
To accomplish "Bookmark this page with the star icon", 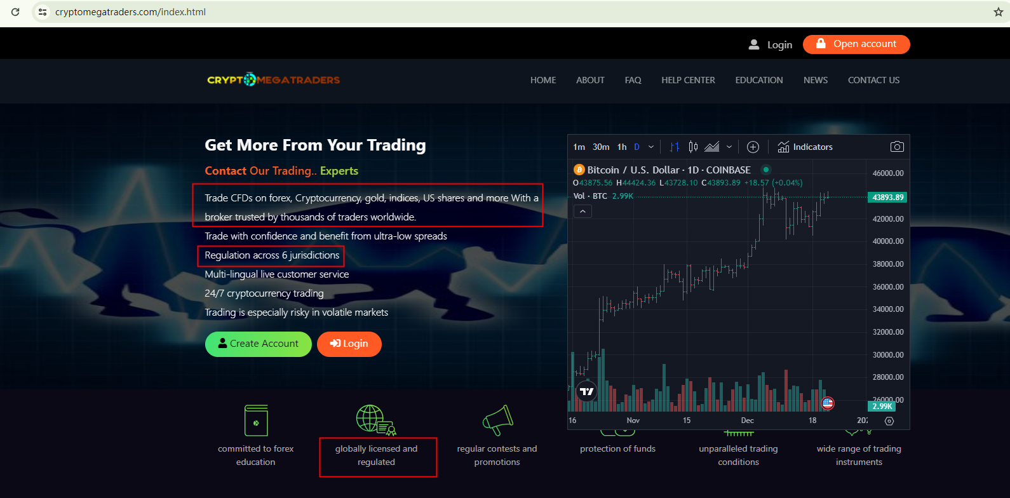I will coord(998,12).
